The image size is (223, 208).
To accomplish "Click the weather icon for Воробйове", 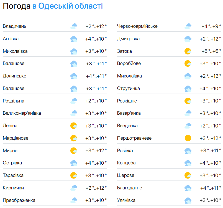I will point(188,64).
